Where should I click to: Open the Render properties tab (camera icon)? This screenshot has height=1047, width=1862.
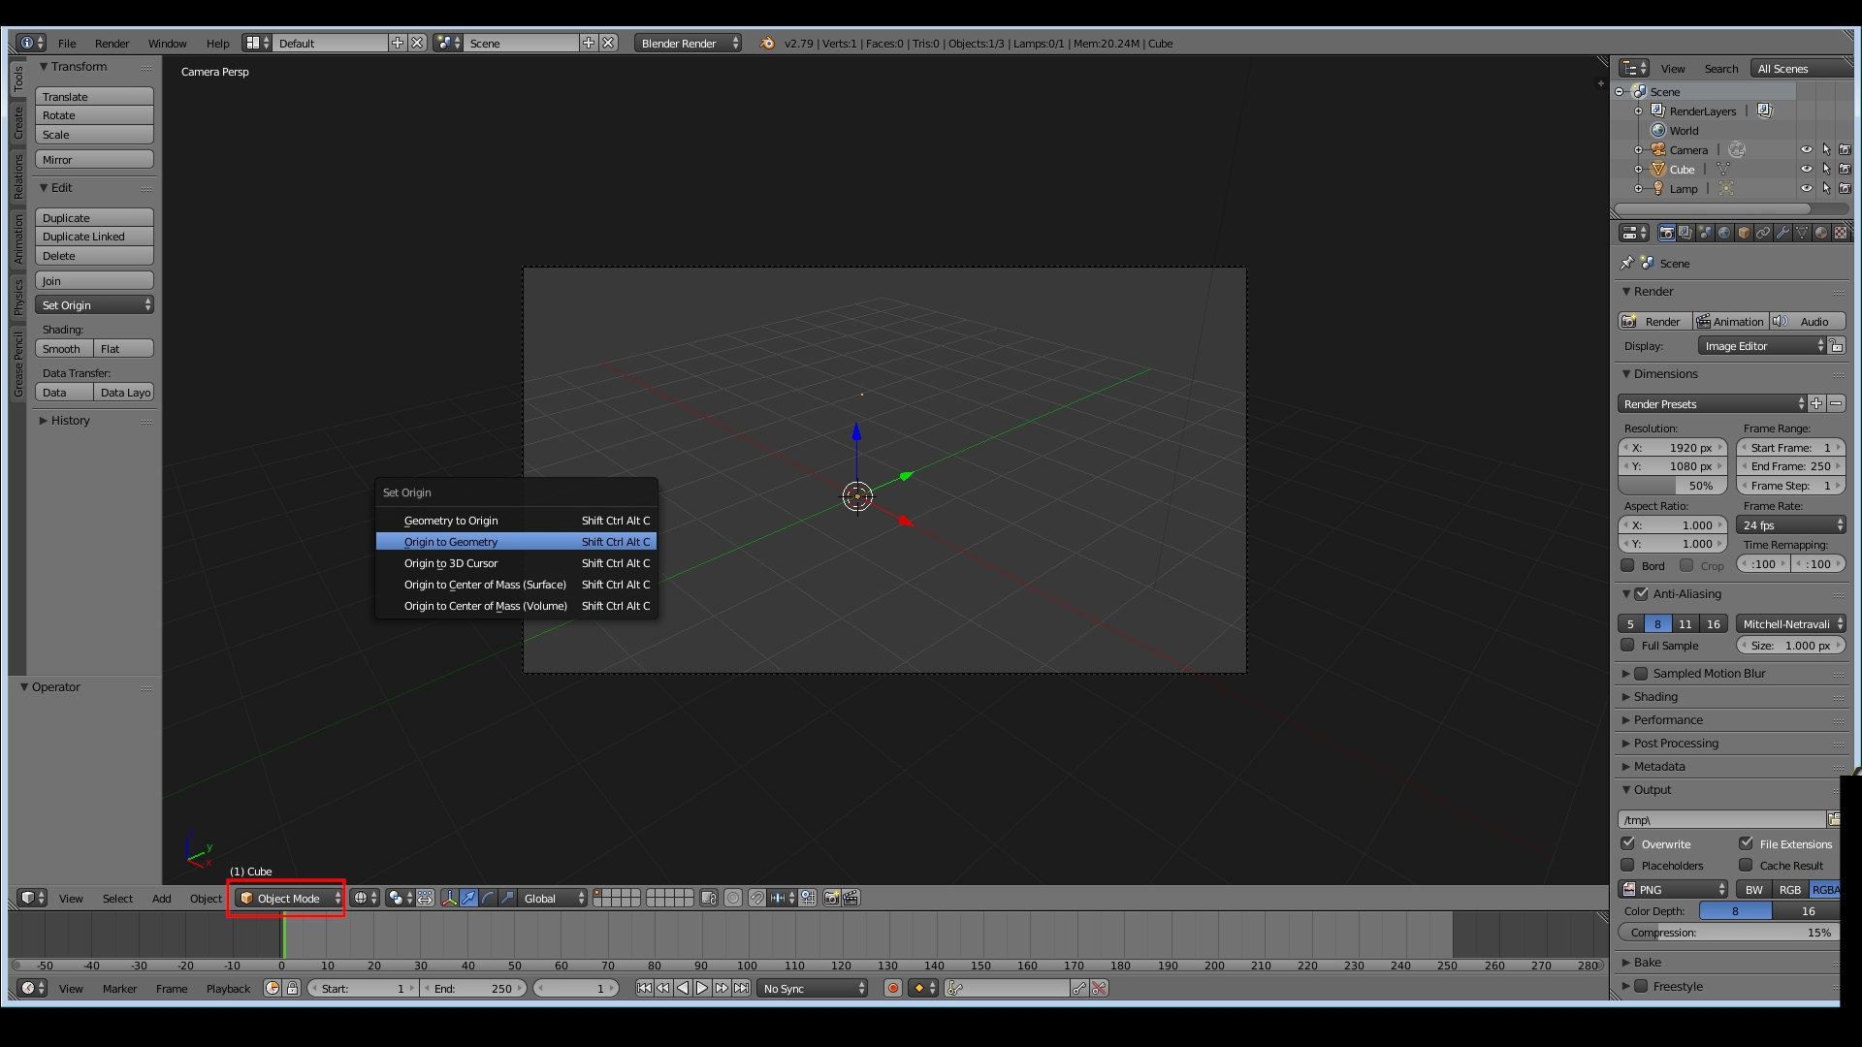1666,233
